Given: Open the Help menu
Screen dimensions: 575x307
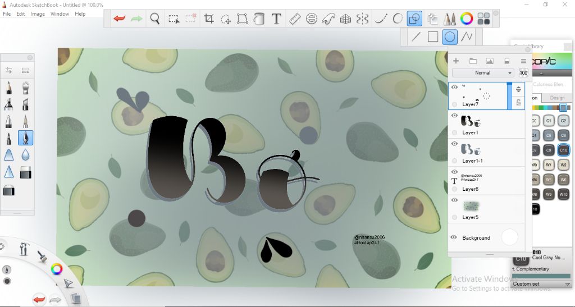Looking at the screenshot, I should coord(80,14).
